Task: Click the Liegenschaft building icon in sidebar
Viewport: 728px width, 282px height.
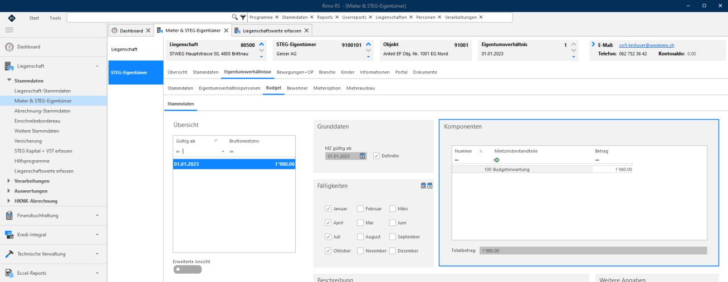Action: [x=9, y=66]
